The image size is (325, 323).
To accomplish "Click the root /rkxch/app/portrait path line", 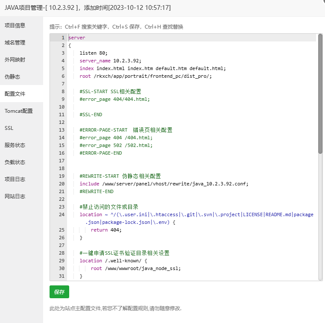I will tap(146, 76).
